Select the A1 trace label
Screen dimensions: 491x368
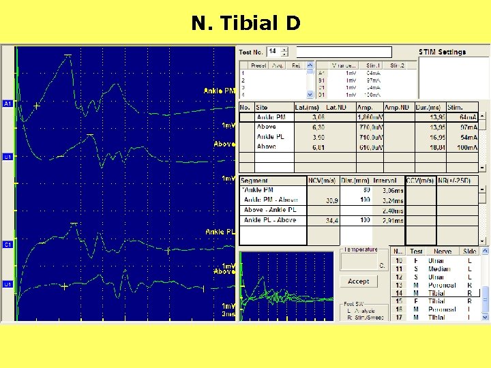coord(8,104)
